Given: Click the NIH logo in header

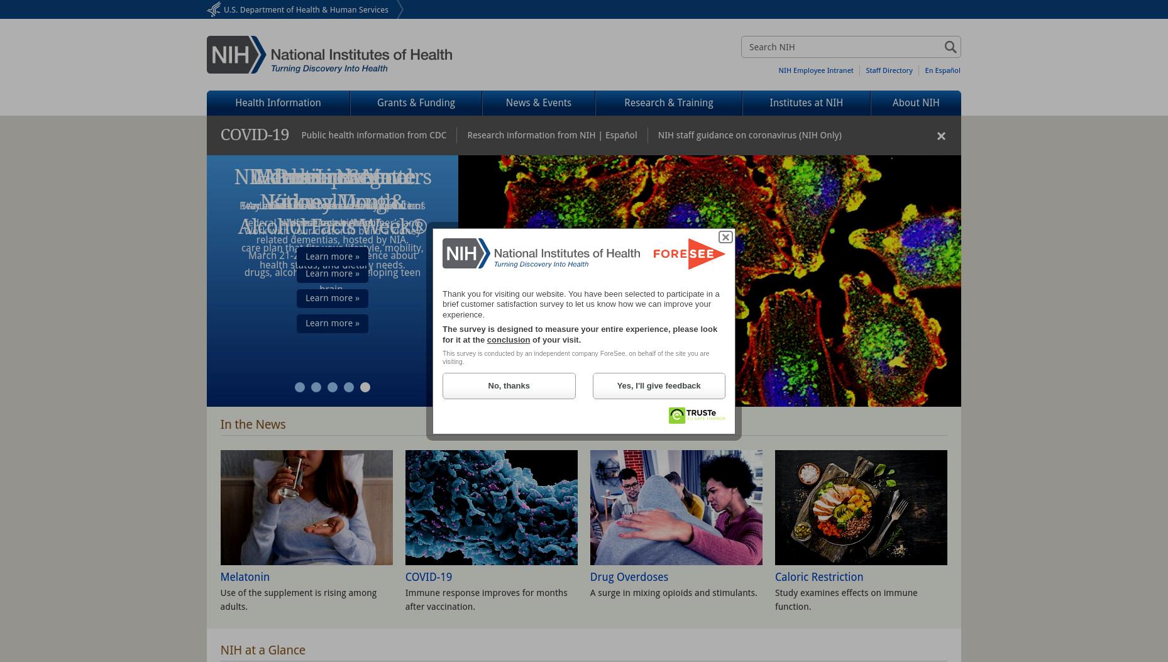Looking at the screenshot, I should (329, 55).
